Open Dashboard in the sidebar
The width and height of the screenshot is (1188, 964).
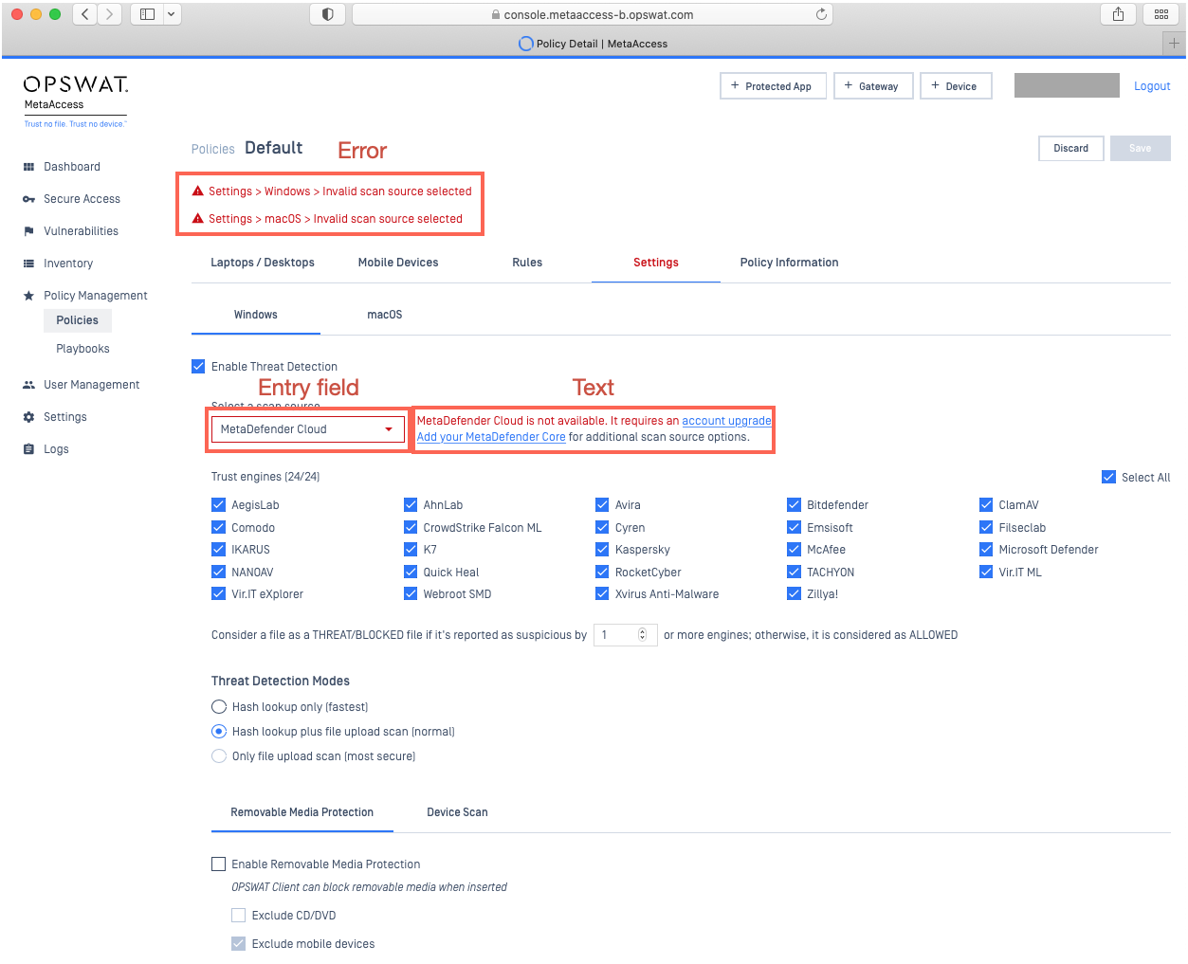point(72,167)
